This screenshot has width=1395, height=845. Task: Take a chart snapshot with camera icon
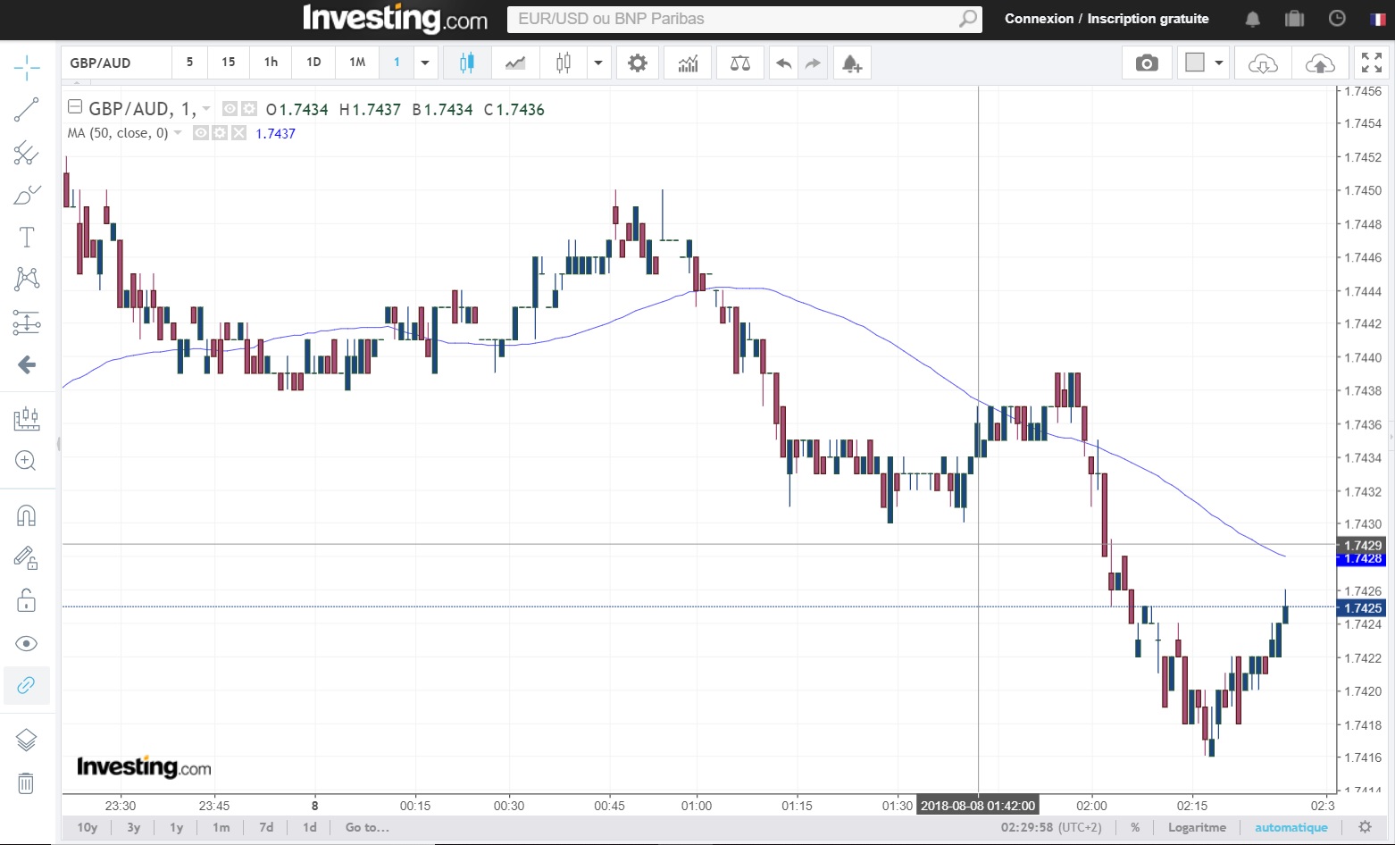pyautogui.click(x=1147, y=63)
